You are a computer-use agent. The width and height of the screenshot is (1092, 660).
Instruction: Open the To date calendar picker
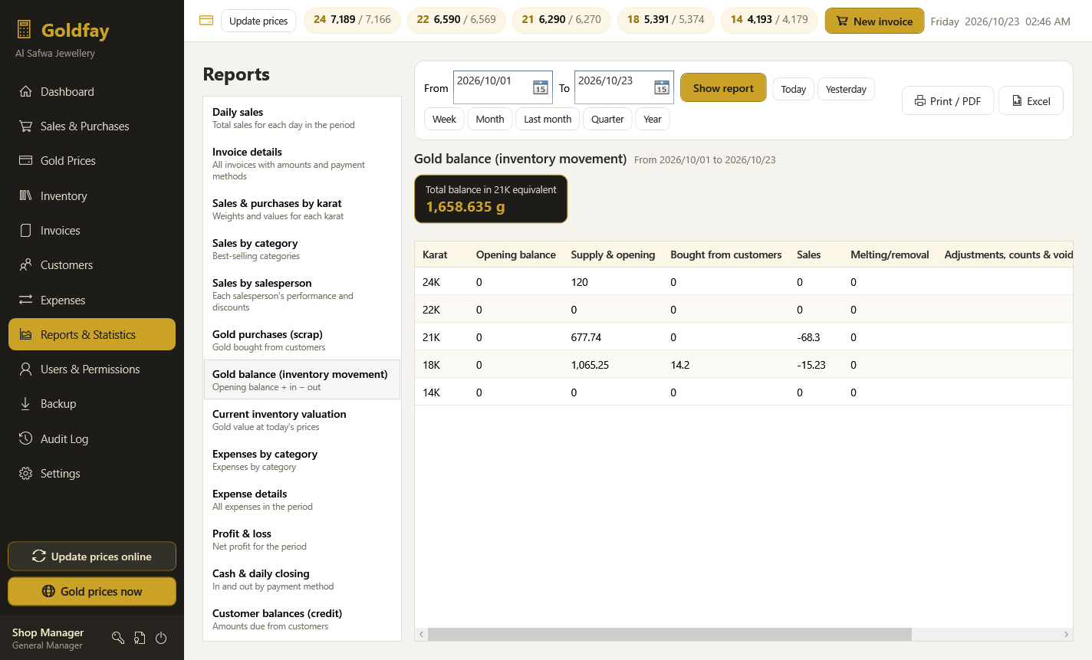click(x=662, y=87)
